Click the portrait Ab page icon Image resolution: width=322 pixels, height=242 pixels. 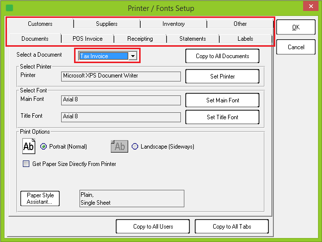pyautogui.click(x=29, y=146)
